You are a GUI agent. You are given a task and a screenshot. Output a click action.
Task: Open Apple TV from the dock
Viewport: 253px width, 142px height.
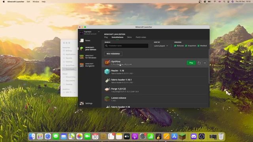click(127, 136)
